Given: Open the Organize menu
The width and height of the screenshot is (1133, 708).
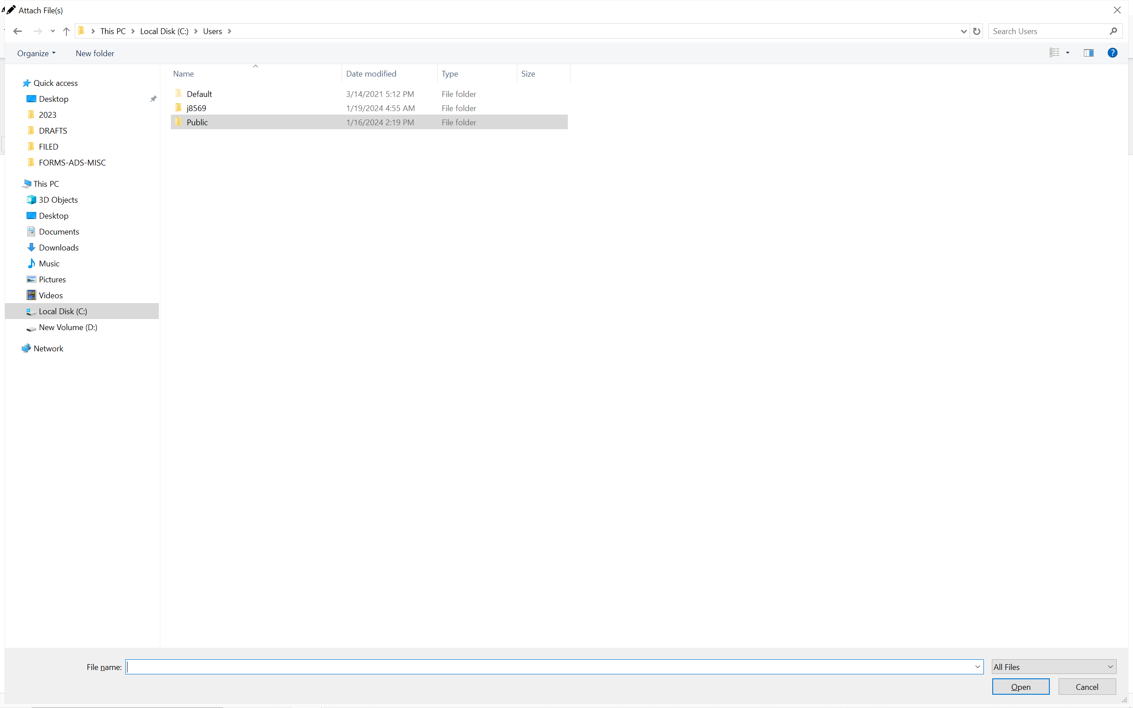Looking at the screenshot, I should coord(36,54).
